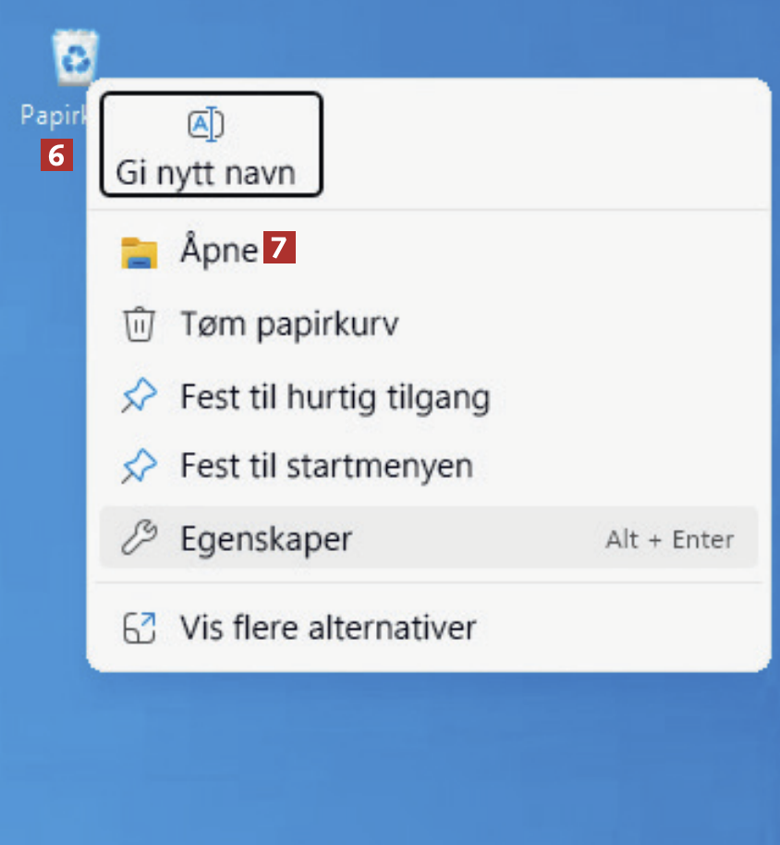
Task: Click the Recycle Bin desktop icon
Action: tap(75, 57)
